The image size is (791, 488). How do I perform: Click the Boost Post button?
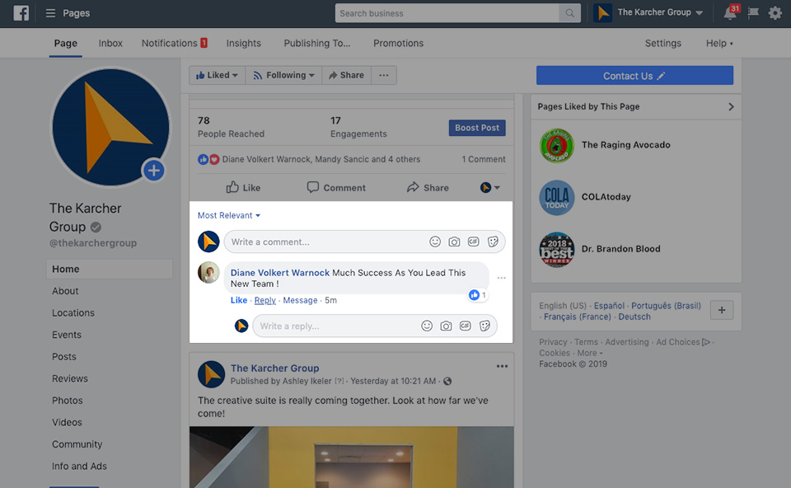[x=477, y=128]
